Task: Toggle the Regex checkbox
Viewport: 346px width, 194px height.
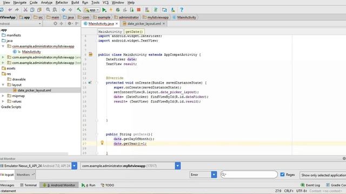Action: [282, 175]
